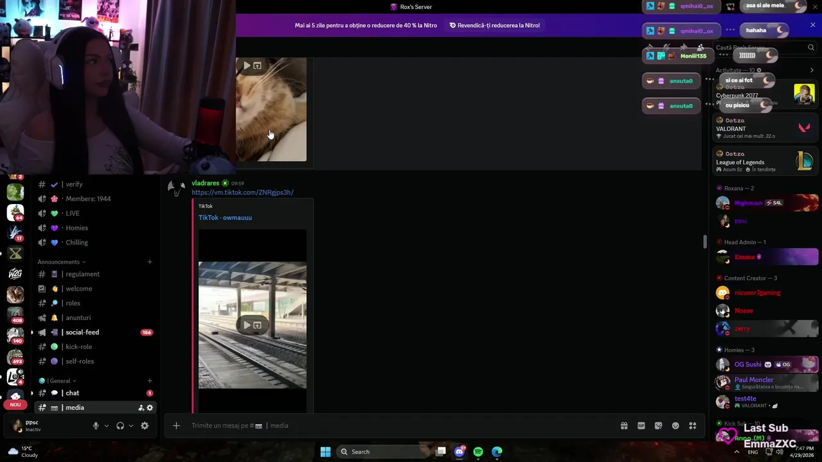Open Spotify from the taskbar
822x462 pixels.
478,452
